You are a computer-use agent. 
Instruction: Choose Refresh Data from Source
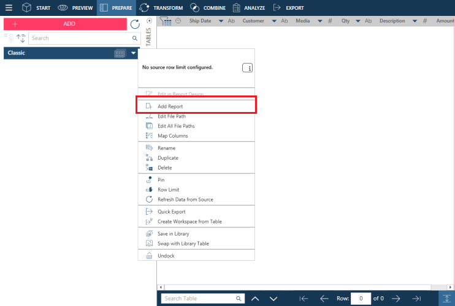click(x=196, y=200)
